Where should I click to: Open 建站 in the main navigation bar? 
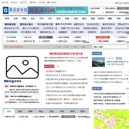coord(84,19)
